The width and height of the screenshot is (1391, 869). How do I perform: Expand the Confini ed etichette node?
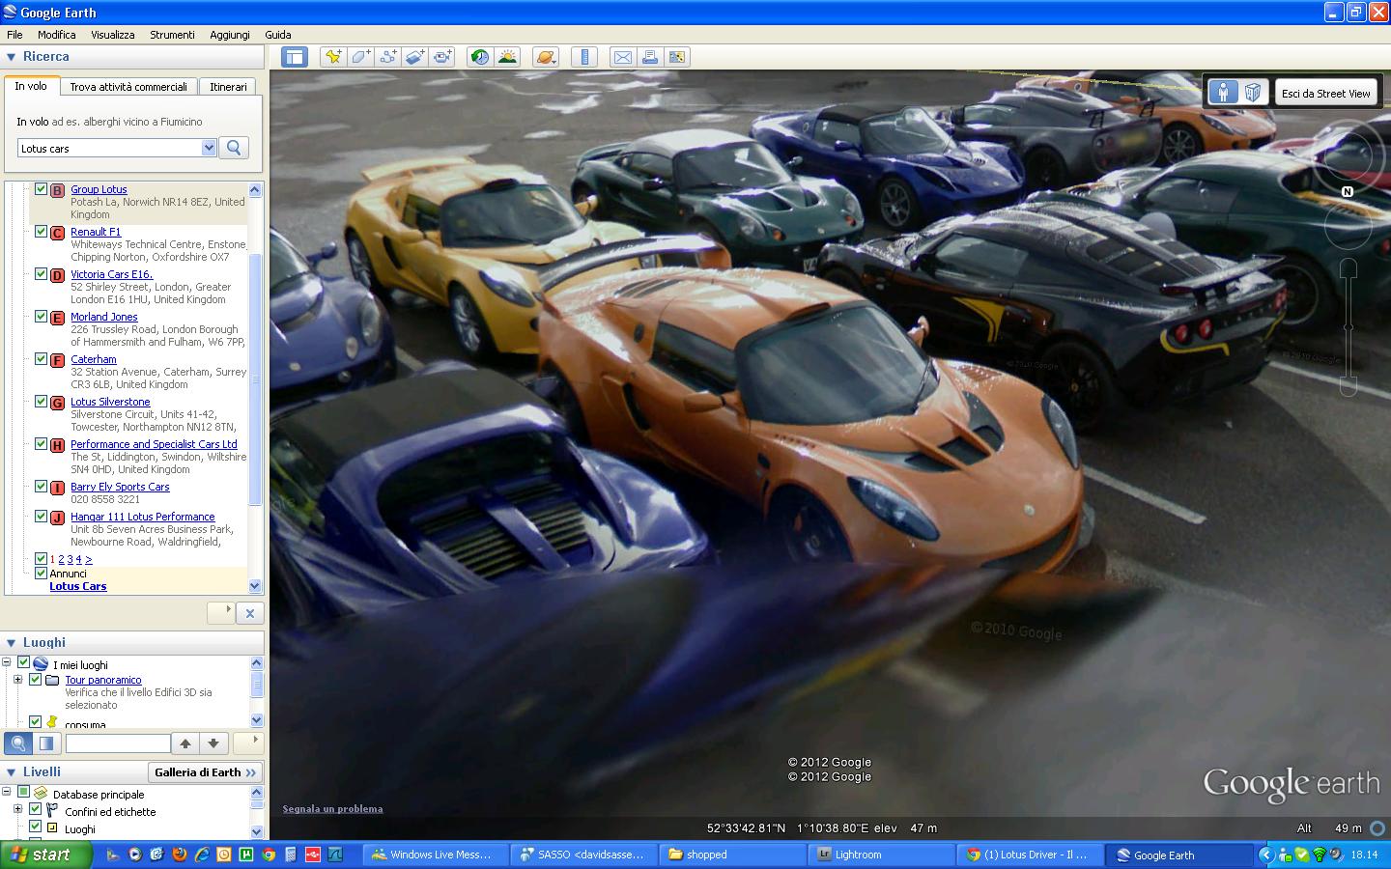tap(17, 809)
